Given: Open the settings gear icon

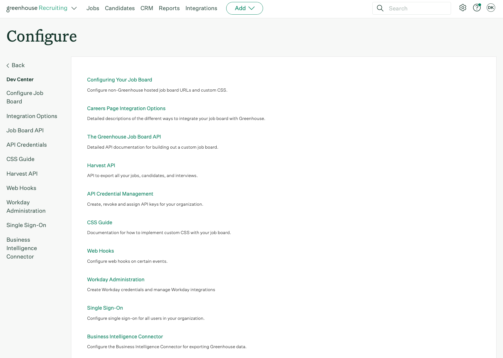Looking at the screenshot, I should 463,8.
